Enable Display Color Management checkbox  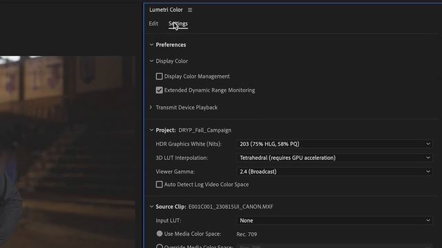point(160,76)
